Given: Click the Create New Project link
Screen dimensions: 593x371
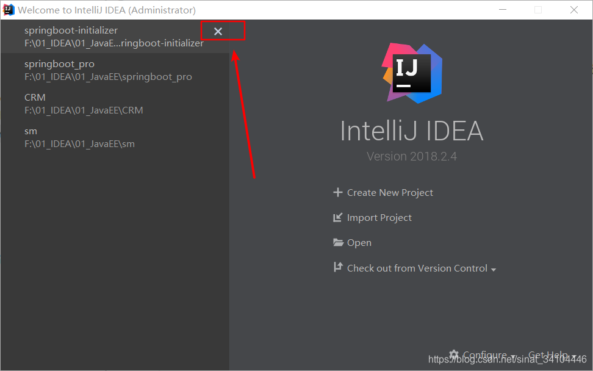Looking at the screenshot, I should click(x=389, y=192).
